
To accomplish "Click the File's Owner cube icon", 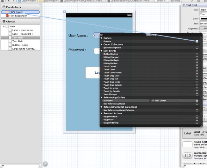I will coord(7,12).
